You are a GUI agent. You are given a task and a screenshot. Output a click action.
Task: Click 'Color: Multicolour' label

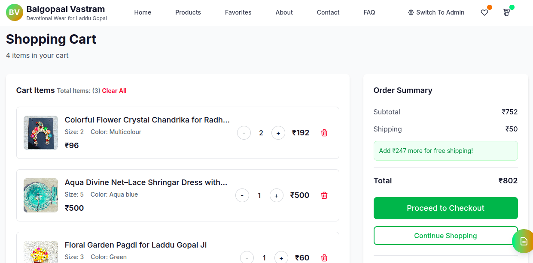tap(116, 132)
